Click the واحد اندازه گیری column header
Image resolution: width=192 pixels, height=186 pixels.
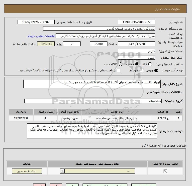pyautogui.click(x=70, y=112)
